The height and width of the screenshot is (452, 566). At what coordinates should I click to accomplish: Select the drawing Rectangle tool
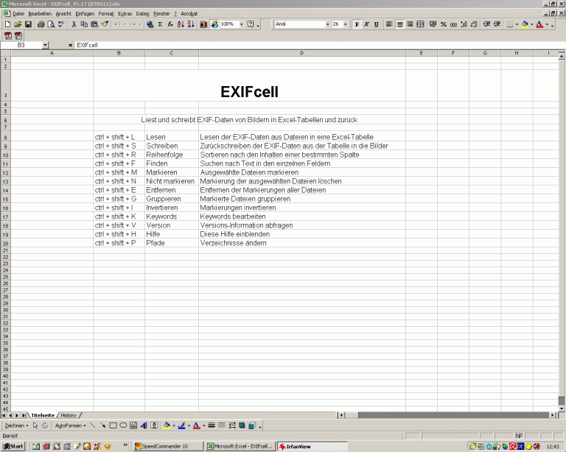113,425
